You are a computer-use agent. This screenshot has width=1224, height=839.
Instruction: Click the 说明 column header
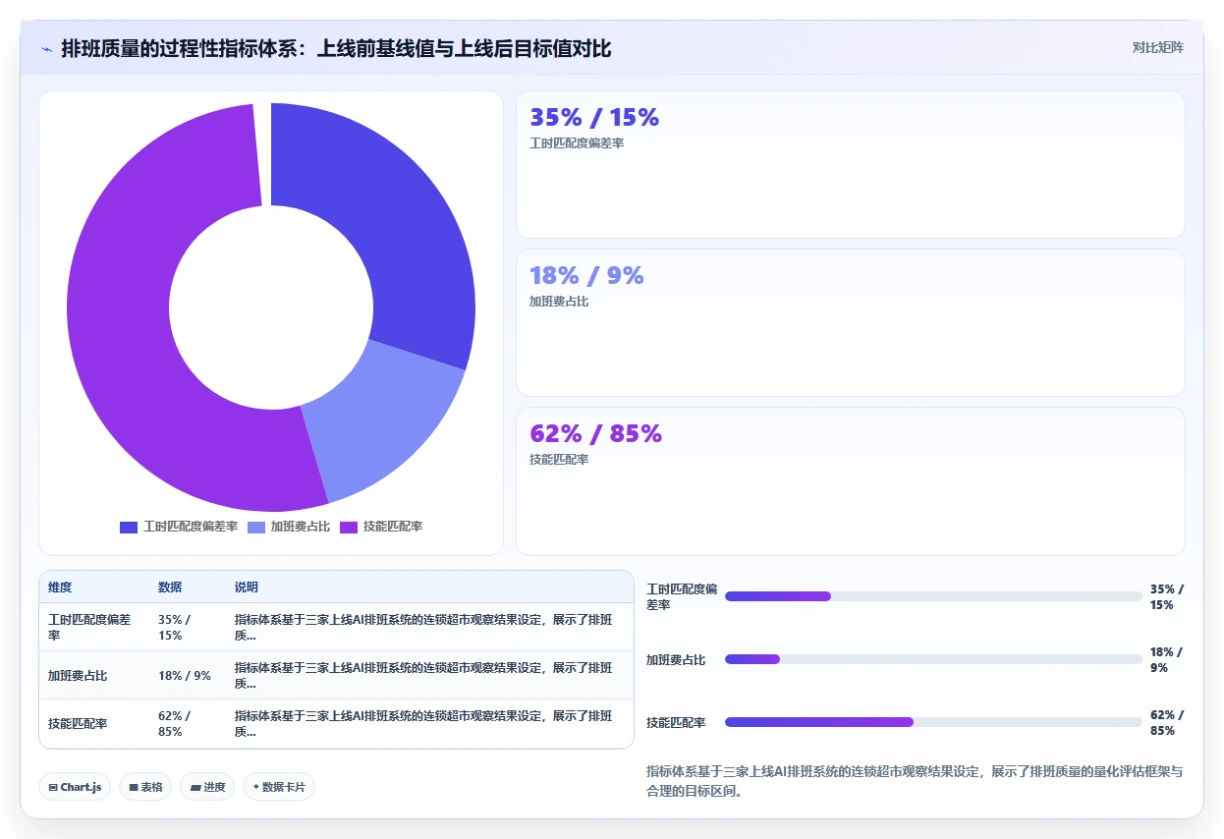247,587
